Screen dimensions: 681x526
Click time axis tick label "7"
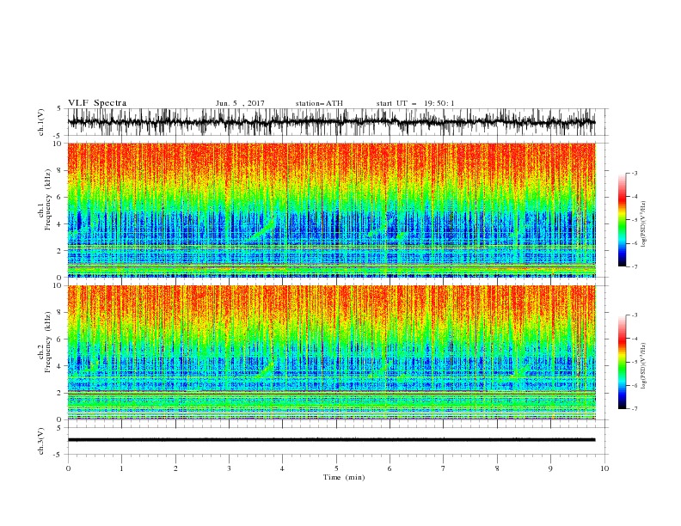444,468
